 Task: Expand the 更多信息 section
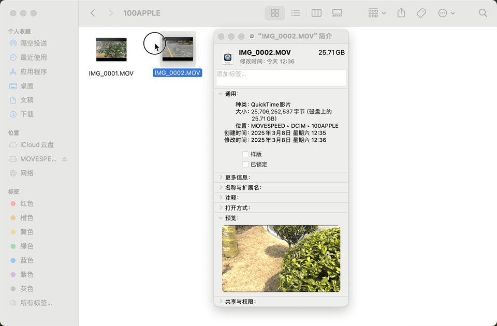221,177
